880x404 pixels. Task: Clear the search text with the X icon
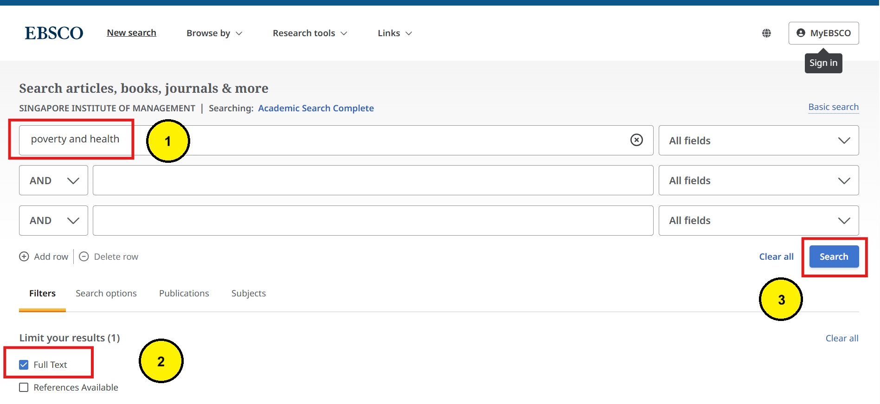click(x=636, y=140)
